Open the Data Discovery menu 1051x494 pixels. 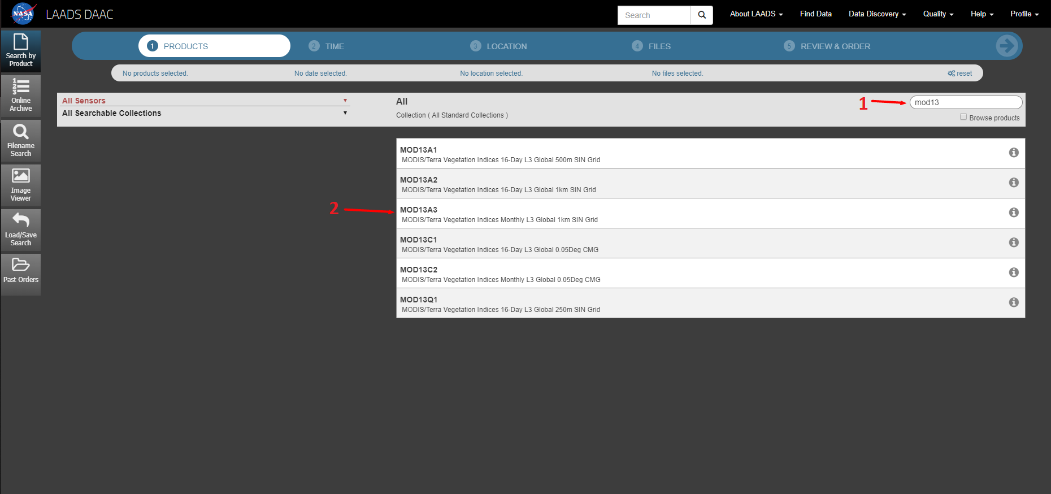(x=877, y=14)
